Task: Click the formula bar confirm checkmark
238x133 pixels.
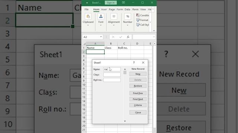Action: coord(120,37)
